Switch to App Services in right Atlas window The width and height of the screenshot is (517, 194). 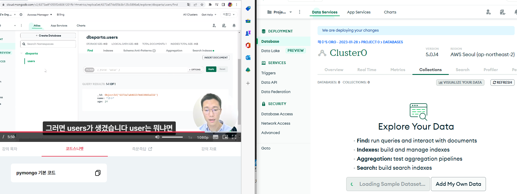359,12
